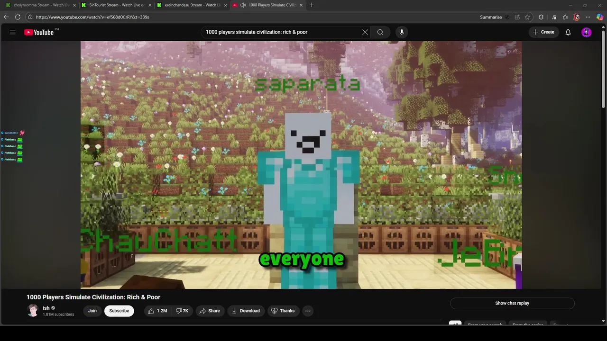Switch to SinTourist Stream tab
The width and height of the screenshot is (607, 341).
116,5
